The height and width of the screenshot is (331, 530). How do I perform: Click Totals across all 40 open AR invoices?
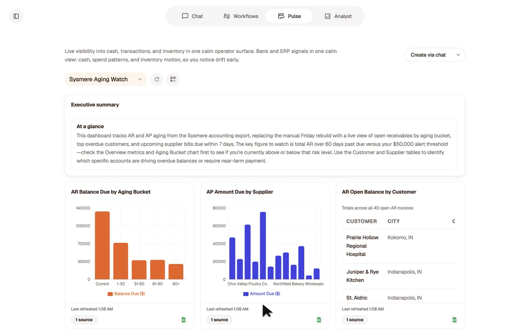pos(378,208)
